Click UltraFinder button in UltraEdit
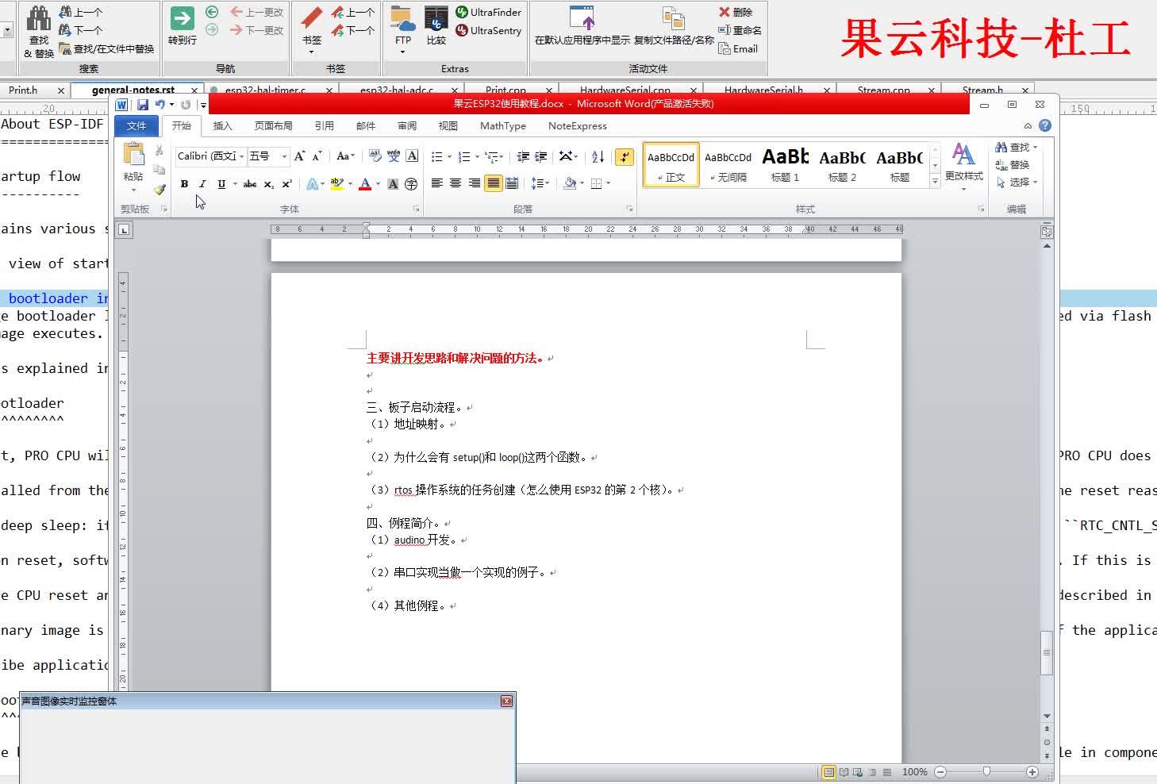Image resolution: width=1157 pixels, height=784 pixels. pyautogui.click(x=488, y=12)
